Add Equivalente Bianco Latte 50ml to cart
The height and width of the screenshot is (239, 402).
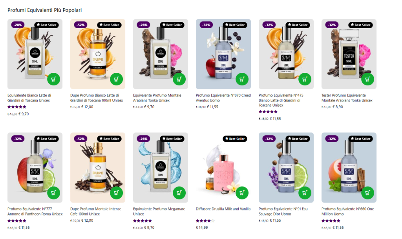point(53,79)
